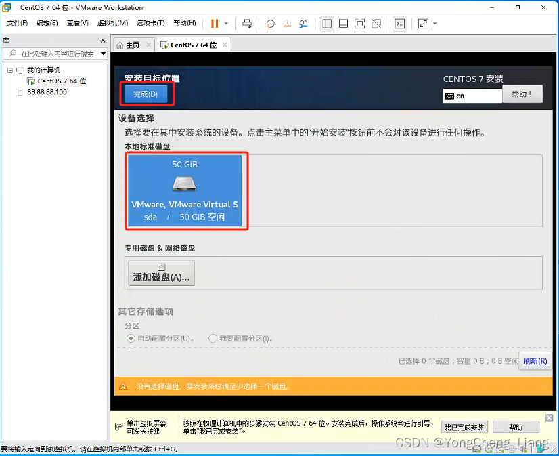Click the 完成(D) button
The height and width of the screenshot is (456, 559).
146,94
